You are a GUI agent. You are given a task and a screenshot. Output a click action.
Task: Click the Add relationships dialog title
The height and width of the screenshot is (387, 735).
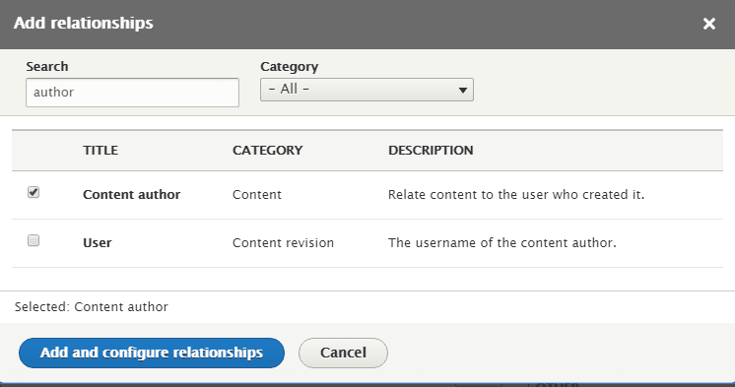tap(84, 23)
